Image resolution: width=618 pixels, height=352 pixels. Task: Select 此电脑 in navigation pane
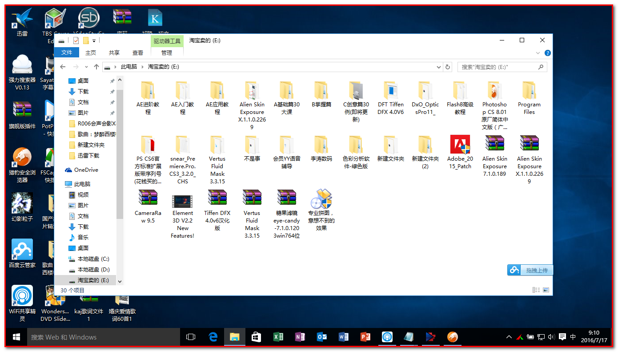pyautogui.click(x=78, y=184)
